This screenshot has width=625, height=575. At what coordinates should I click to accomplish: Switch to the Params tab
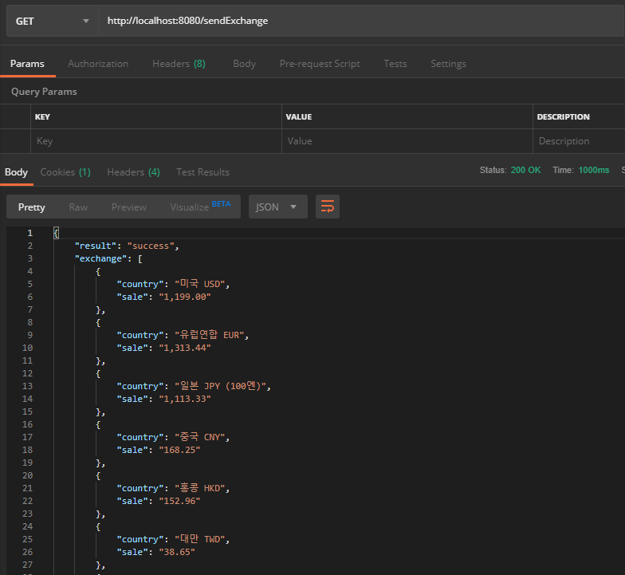(x=27, y=64)
